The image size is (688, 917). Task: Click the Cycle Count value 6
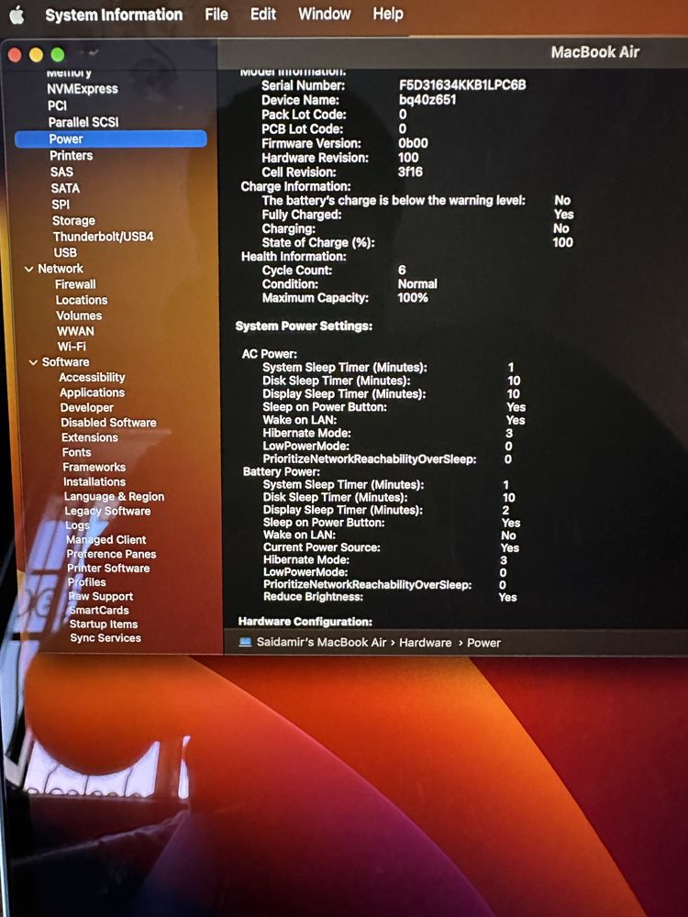tap(402, 271)
